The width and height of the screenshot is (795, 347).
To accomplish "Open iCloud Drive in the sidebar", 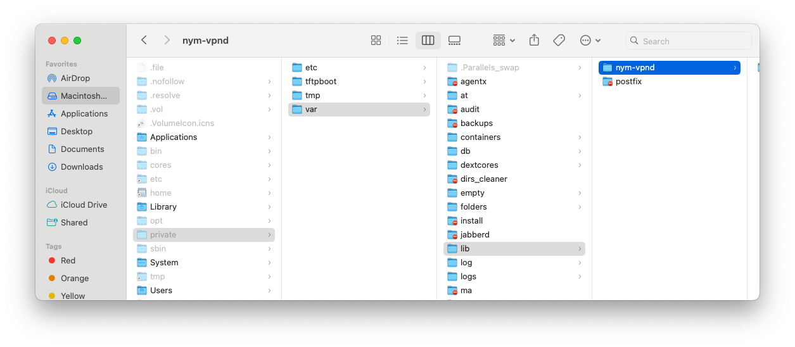I will [x=80, y=205].
